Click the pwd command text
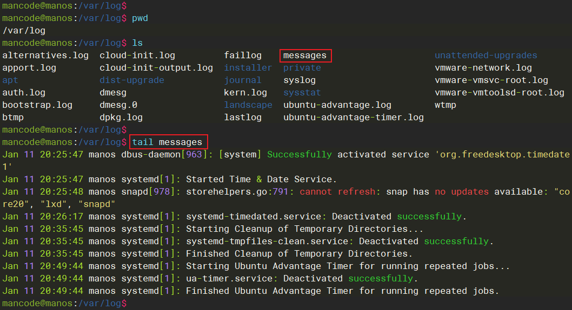 [140, 18]
